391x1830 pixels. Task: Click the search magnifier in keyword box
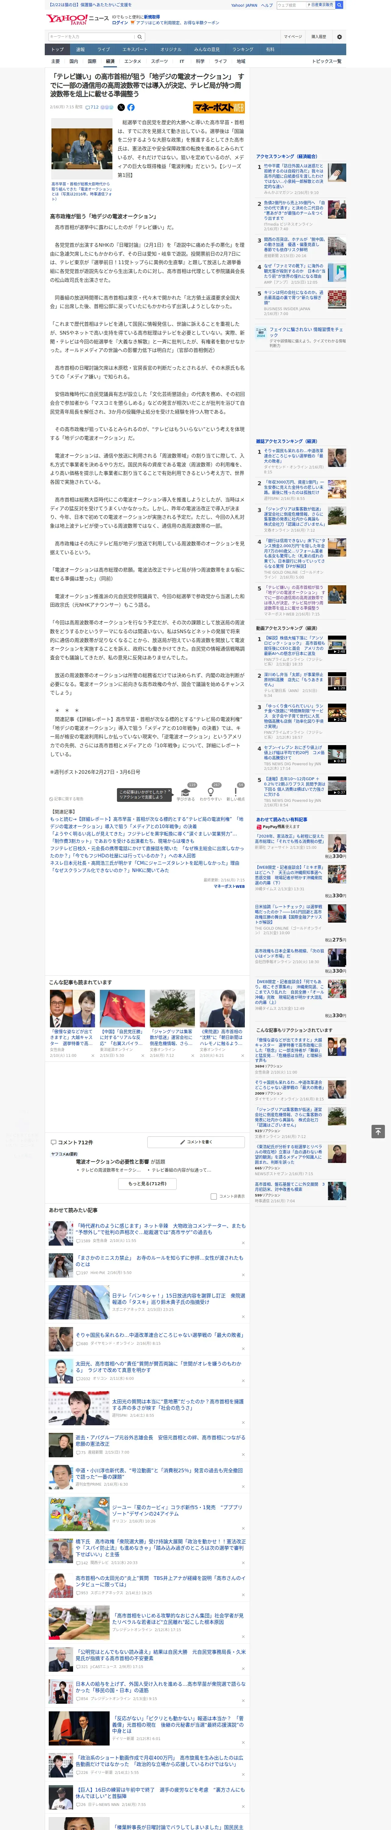tap(140, 36)
